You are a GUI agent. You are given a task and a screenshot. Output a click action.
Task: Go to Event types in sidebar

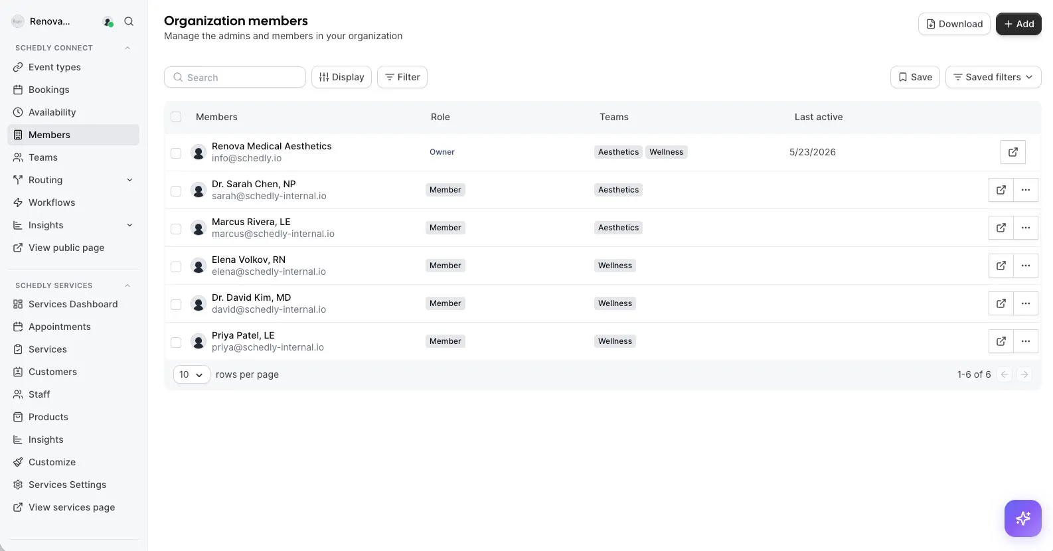73,67
